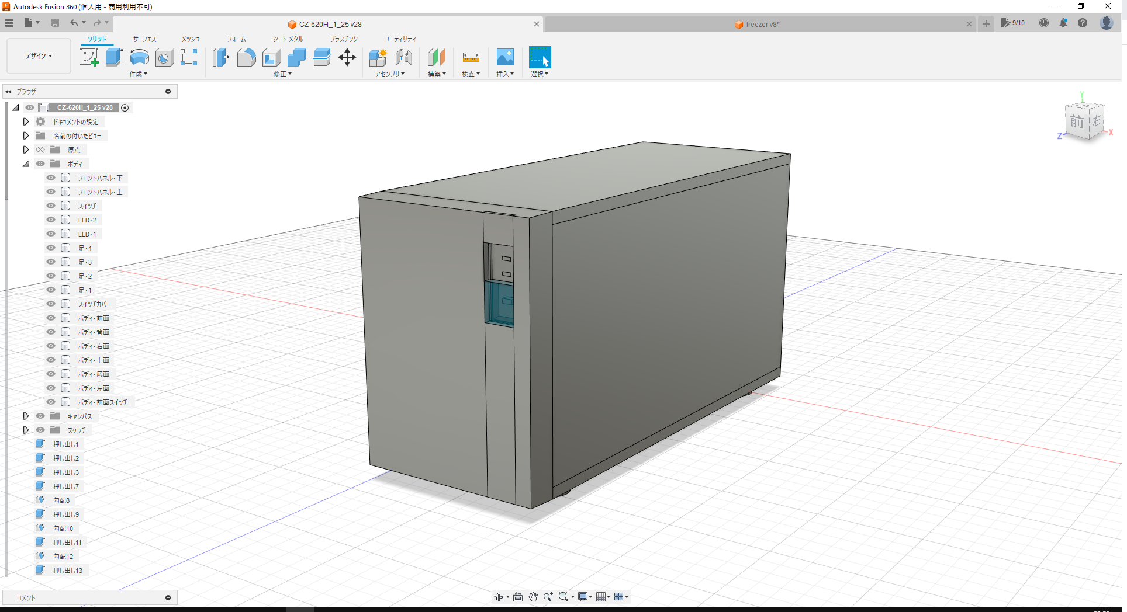Image resolution: width=1127 pixels, height=612 pixels.
Task: Toggle visibility of LED・2 body
Action: click(51, 220)
